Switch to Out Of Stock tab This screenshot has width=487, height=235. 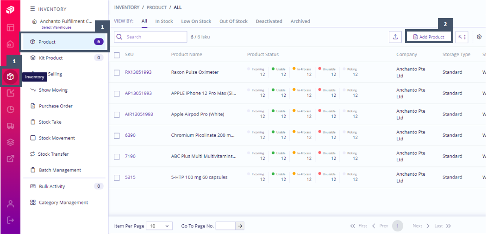pos(234,21)
